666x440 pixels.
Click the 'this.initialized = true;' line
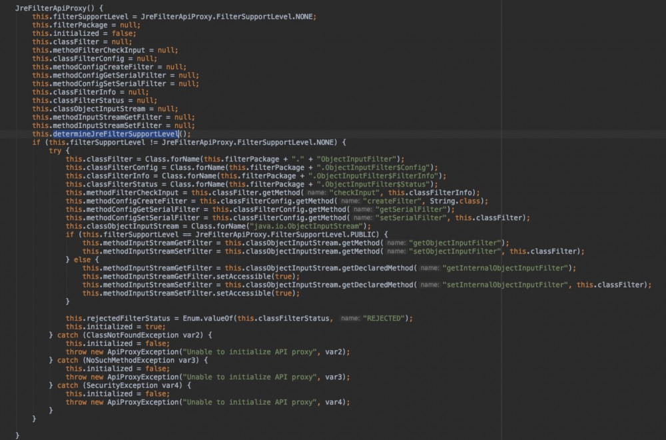coord(115,327)
